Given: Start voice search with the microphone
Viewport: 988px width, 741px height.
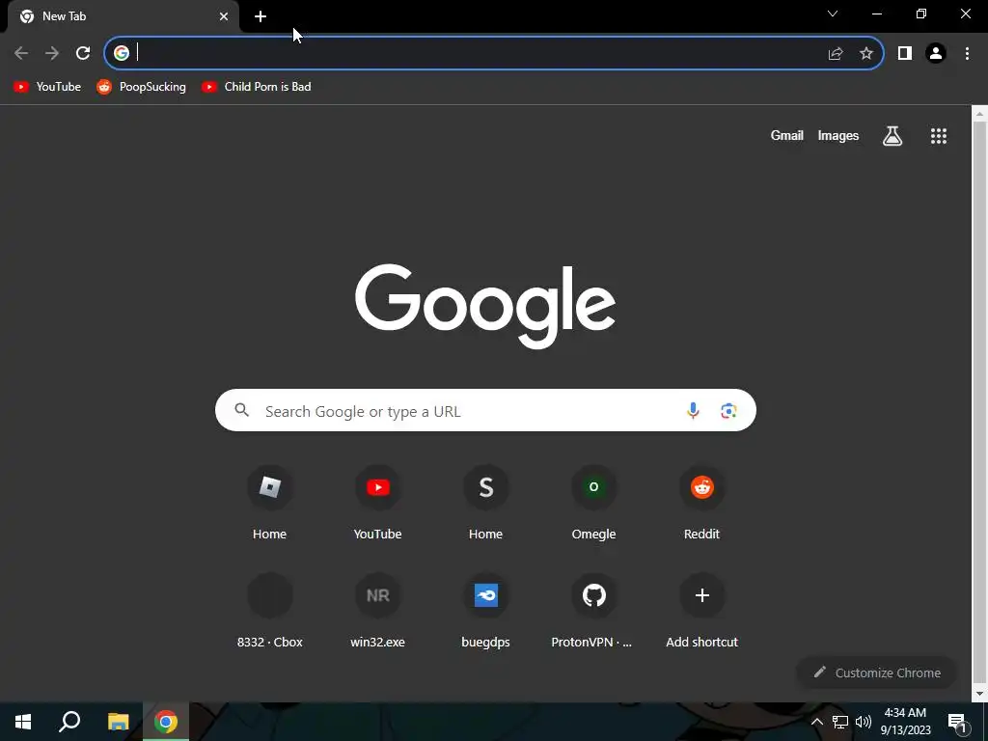Looking at the screenshot, I should 693,411.
